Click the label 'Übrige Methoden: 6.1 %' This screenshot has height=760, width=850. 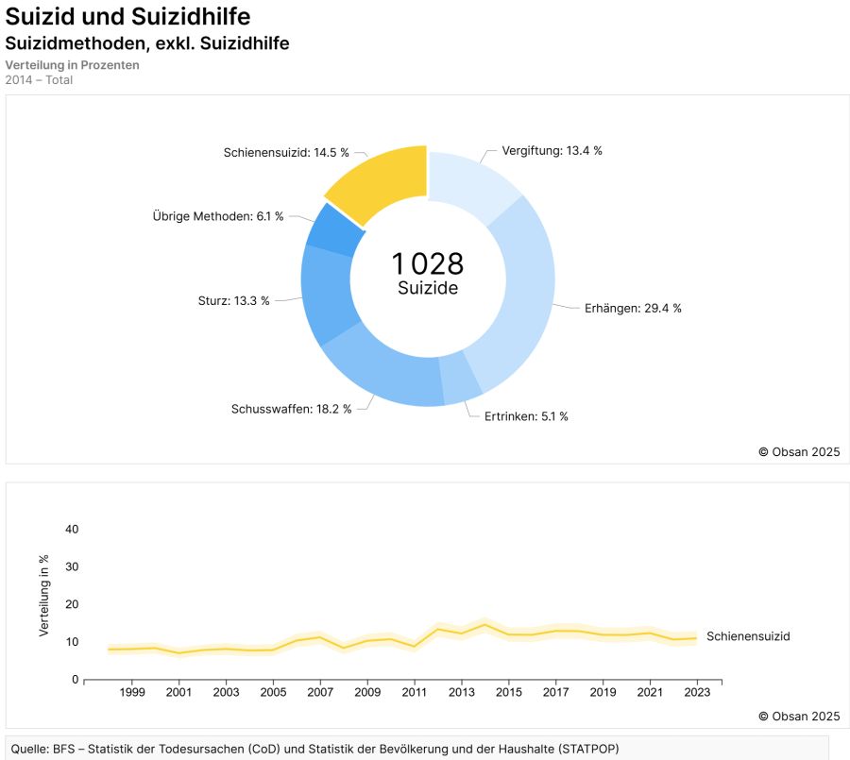coord(218,216)
